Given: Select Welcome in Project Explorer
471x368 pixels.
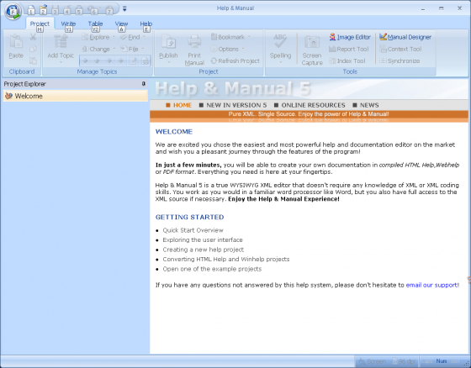Looking at the screenshot, I should coord(76,96).
